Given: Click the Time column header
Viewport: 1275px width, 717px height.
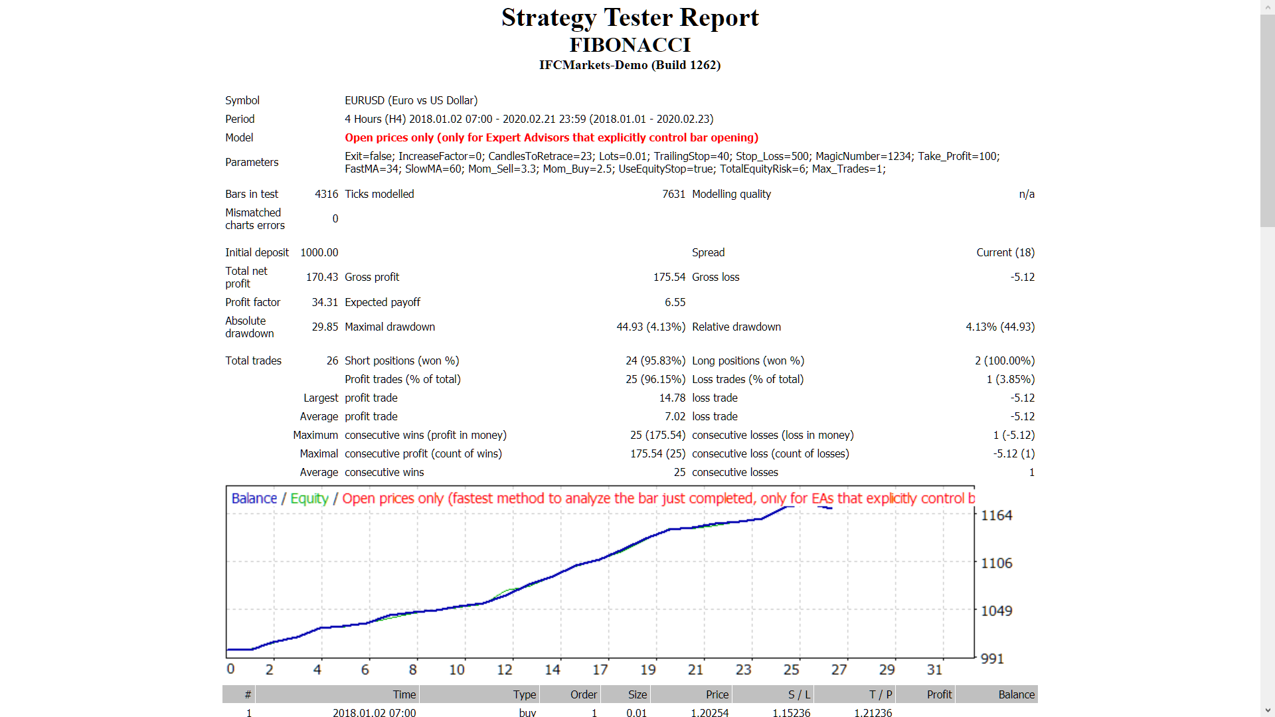Looking at the screenshot, I should coord(404,694).
